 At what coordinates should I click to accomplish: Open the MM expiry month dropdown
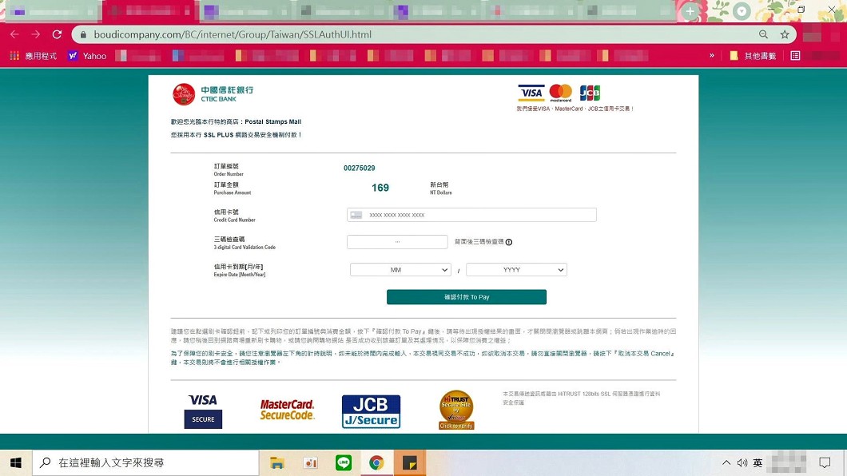pyautogui.click(x=400, y=270)
